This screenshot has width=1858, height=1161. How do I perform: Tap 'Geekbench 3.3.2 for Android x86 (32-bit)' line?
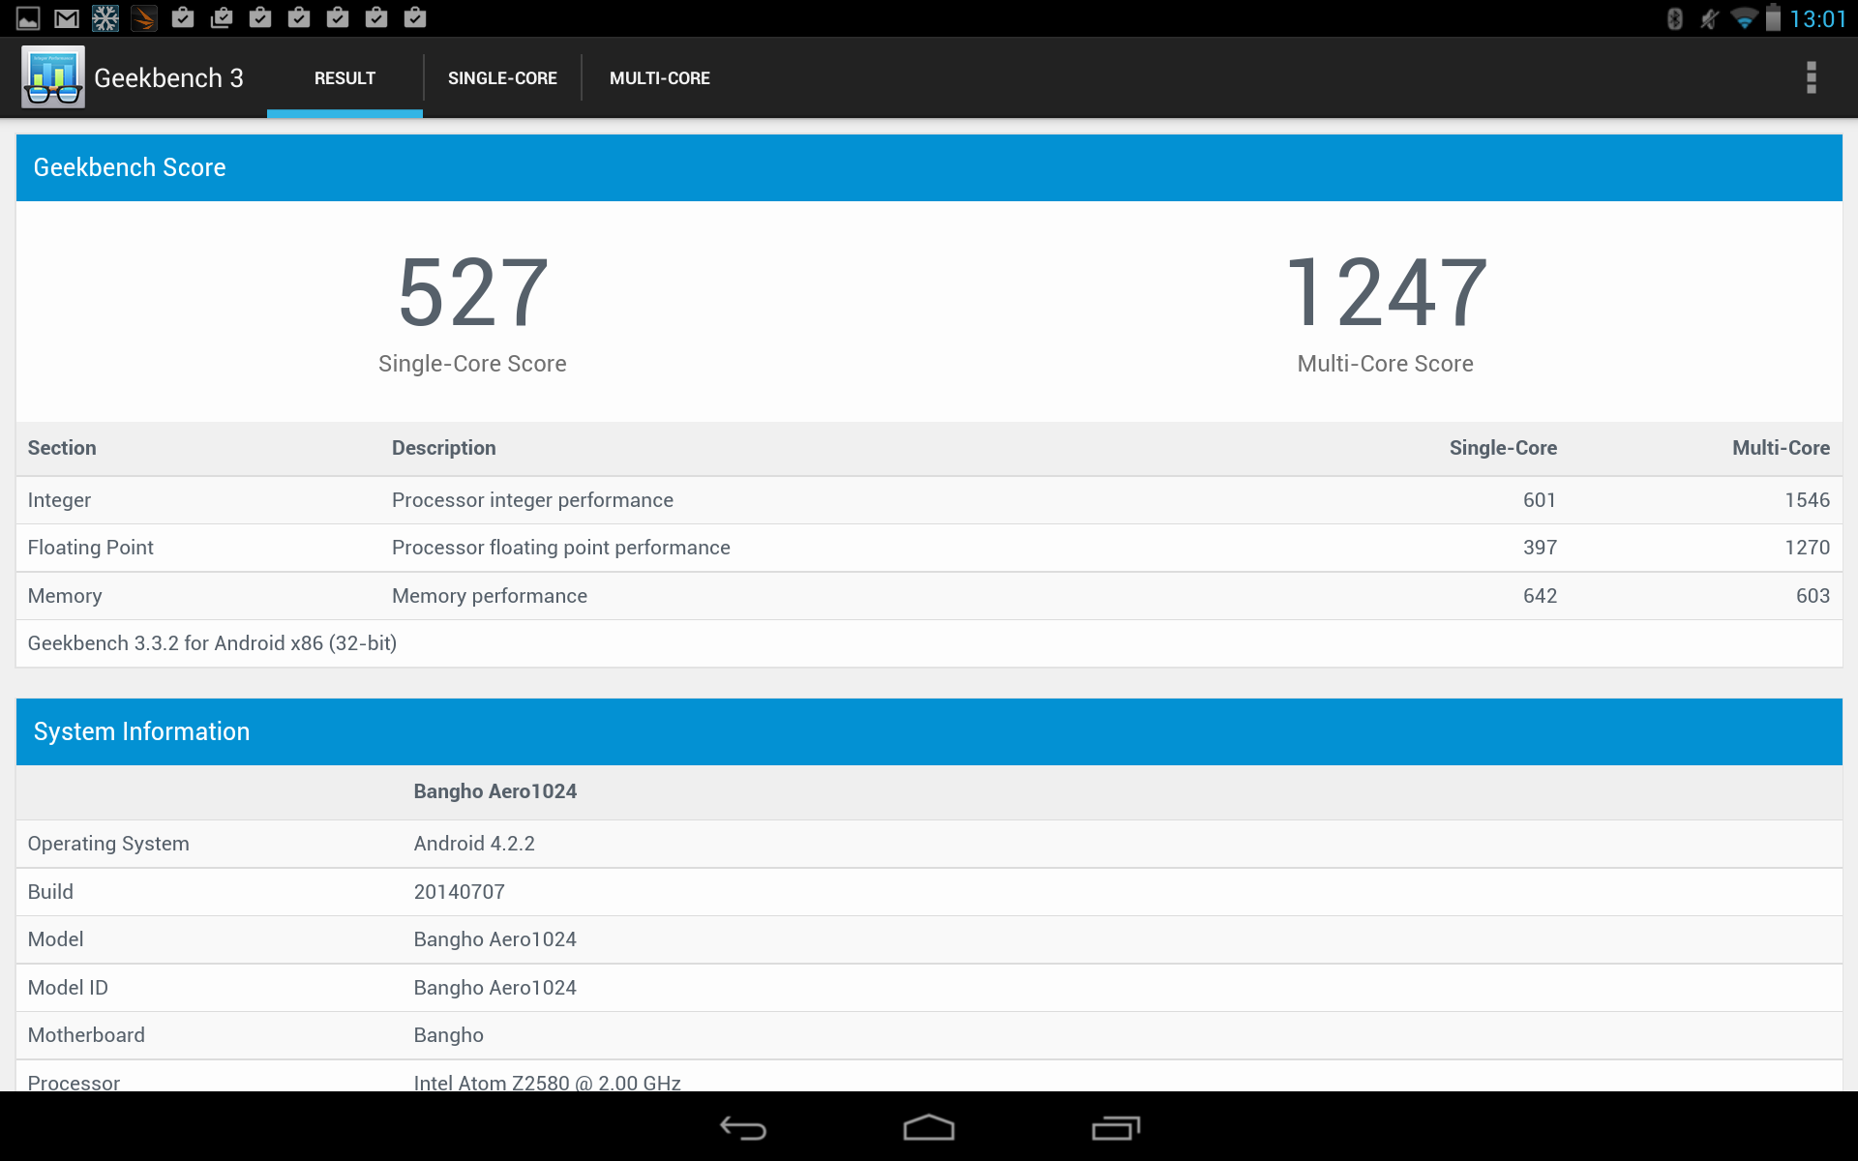pyautogui.click(x=212, y=643)
